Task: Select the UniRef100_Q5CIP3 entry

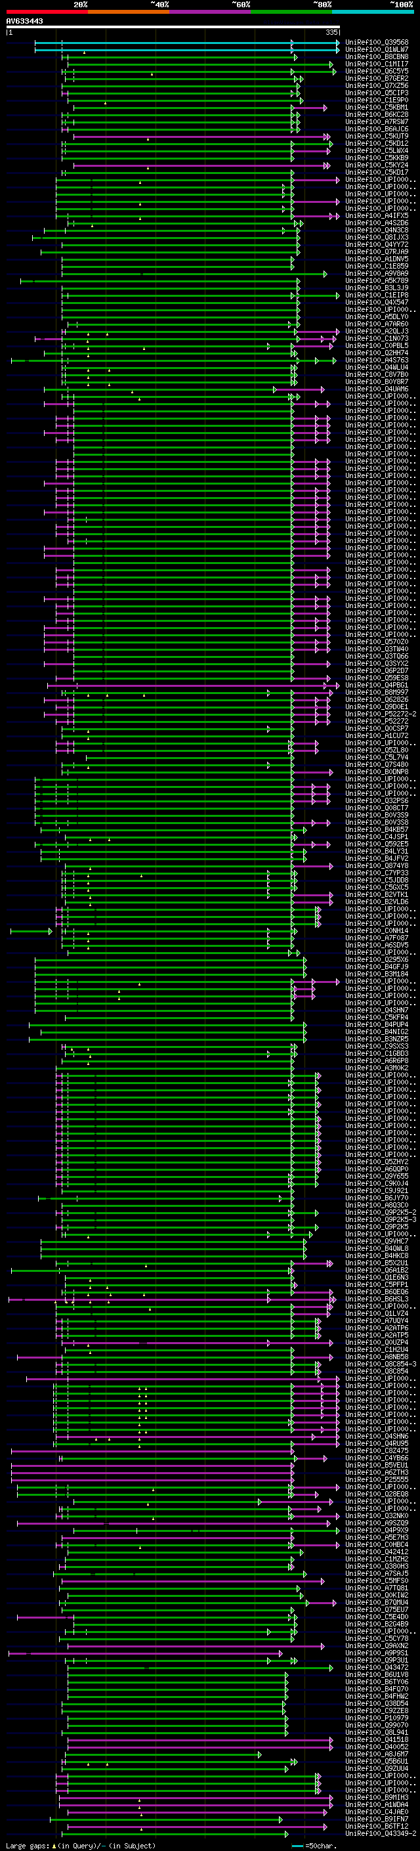Action: 377,93
